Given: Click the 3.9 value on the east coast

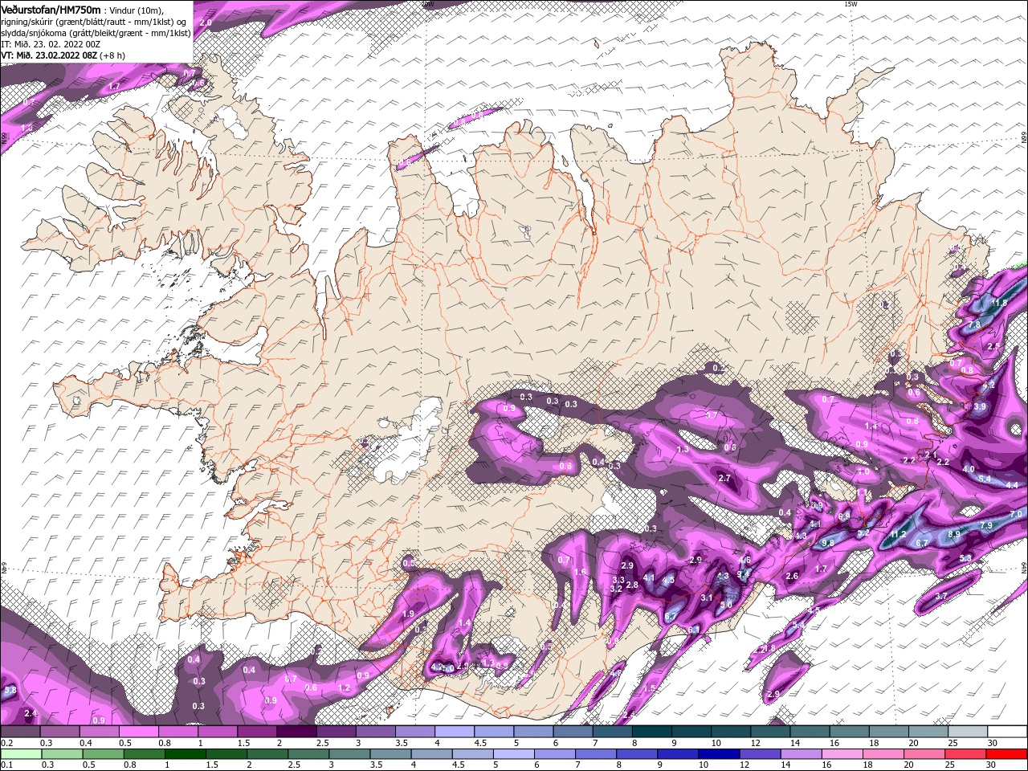Looking at the screenshot, I should (980, 407).
